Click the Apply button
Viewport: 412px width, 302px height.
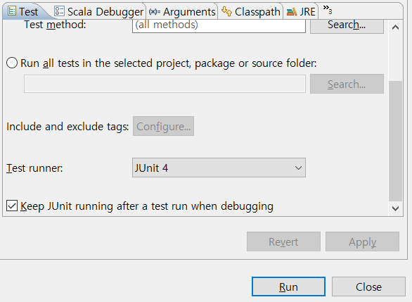[362, 241]
